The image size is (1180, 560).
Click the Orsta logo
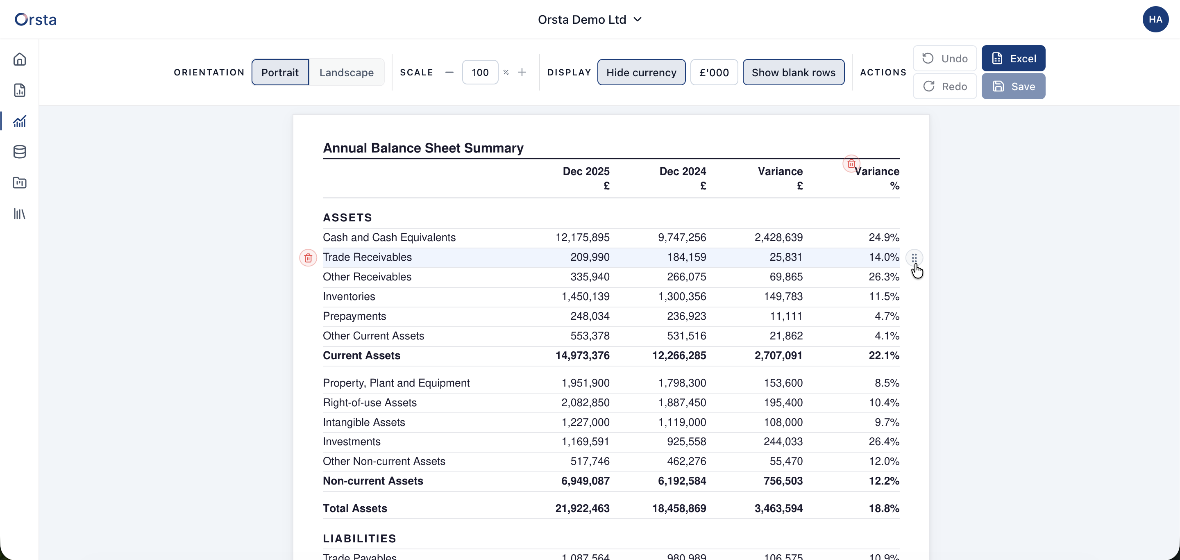tap(35, 19)
